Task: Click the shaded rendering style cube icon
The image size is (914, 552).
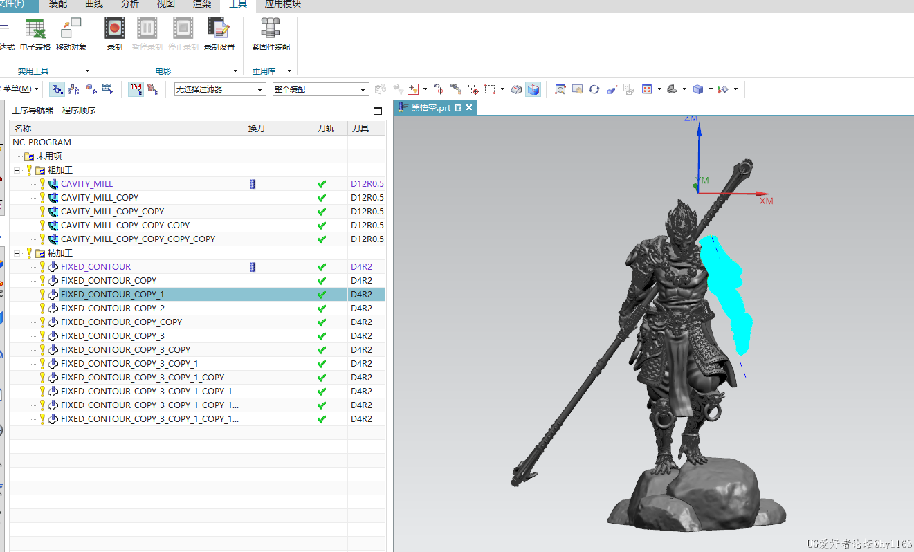Action: [698, 89]
